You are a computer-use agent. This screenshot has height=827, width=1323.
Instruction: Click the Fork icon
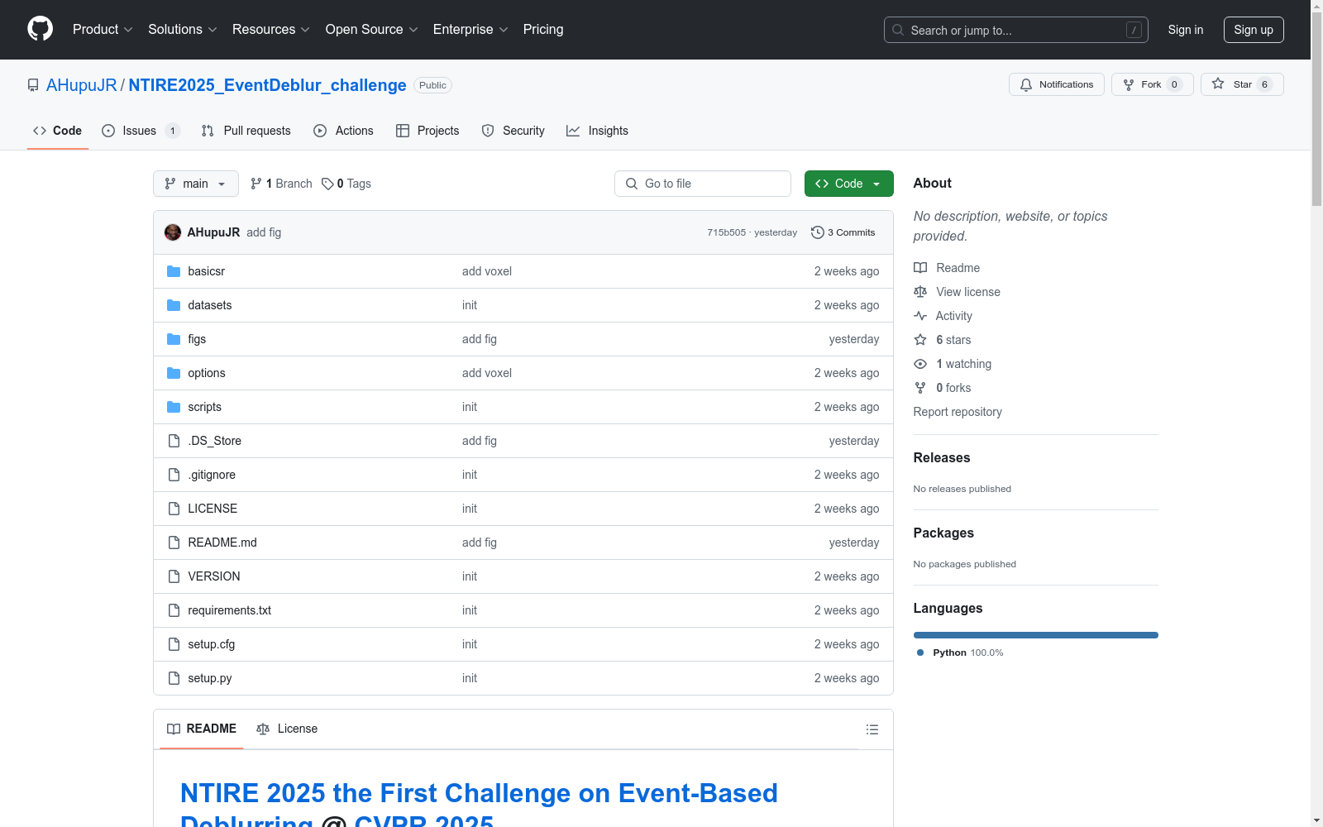tap(1129, 84)
